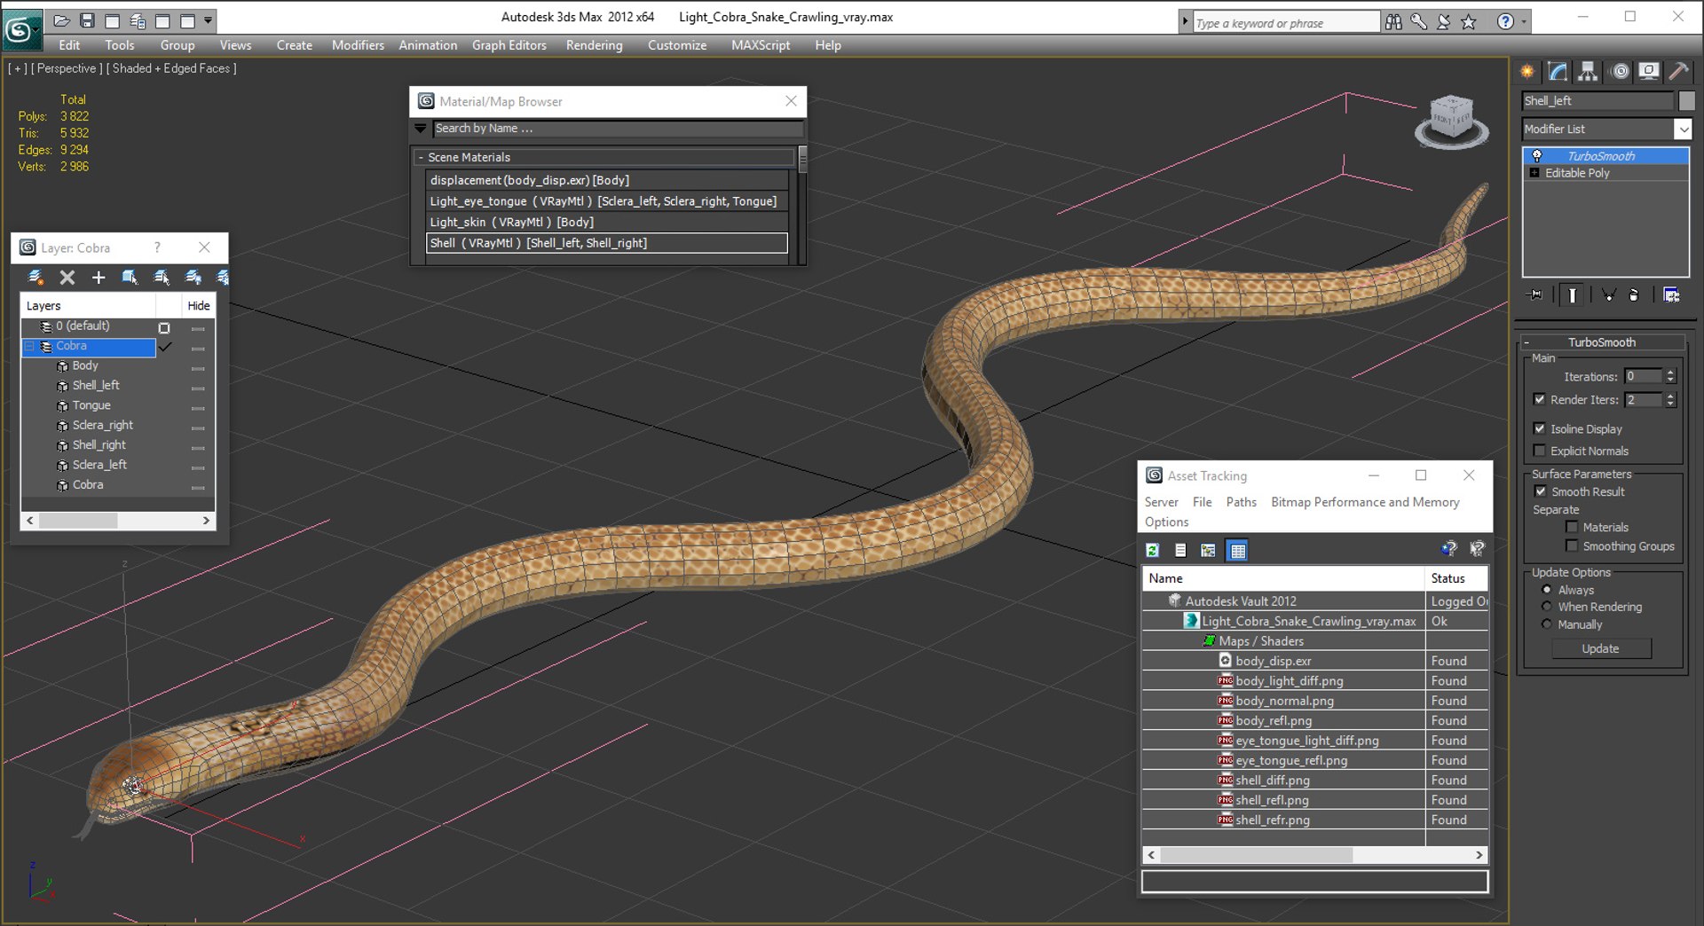Enable Explicit Normals checkbox
This screenshot has height=926, width=1704.
pos(1540,451)
